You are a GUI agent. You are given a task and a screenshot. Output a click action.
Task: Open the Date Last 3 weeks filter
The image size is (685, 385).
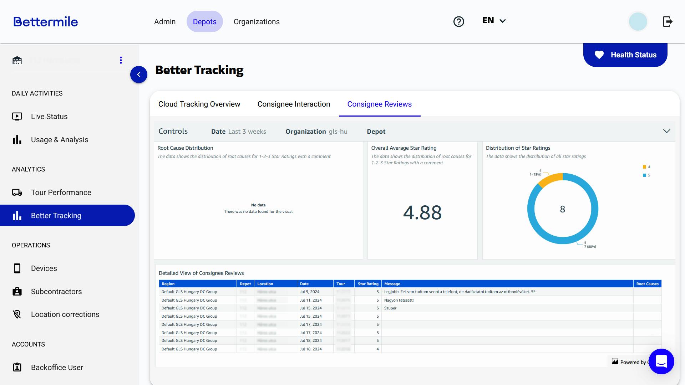click(239, 132)
